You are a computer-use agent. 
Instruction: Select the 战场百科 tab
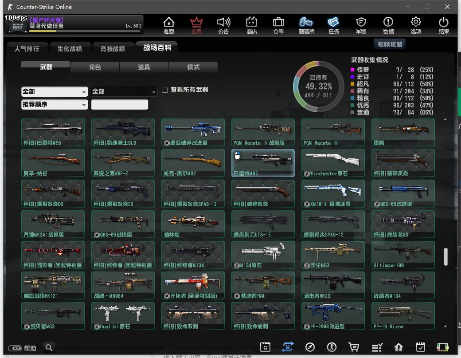point(157,47)
